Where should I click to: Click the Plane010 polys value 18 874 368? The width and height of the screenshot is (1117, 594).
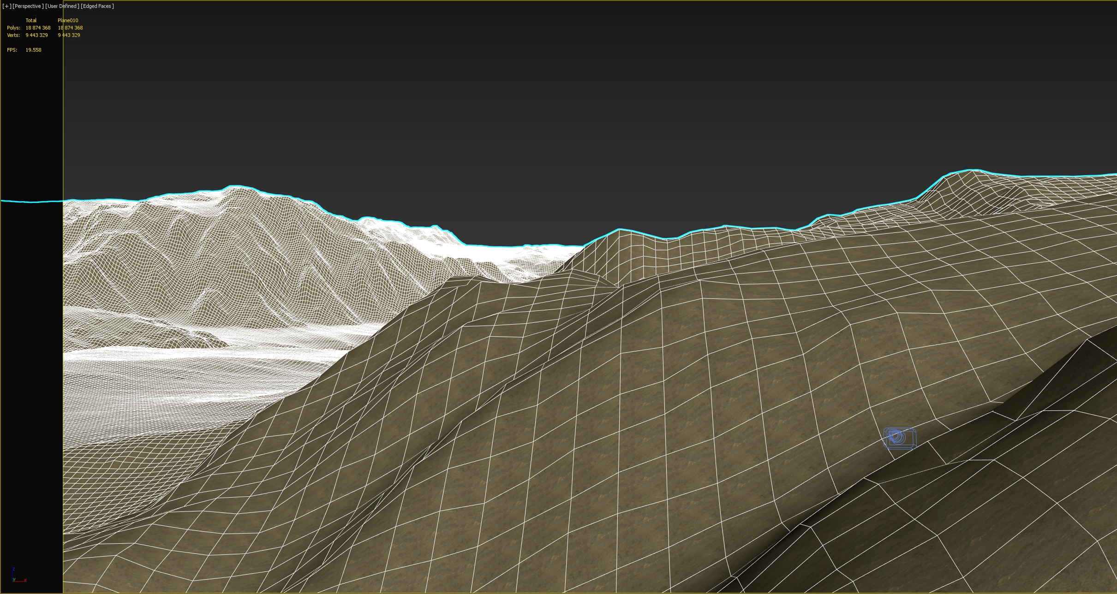pyautogui.click(x=70, y=28)
